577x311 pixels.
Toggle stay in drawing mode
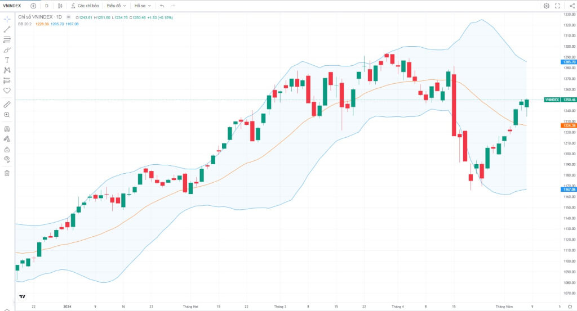7,139
